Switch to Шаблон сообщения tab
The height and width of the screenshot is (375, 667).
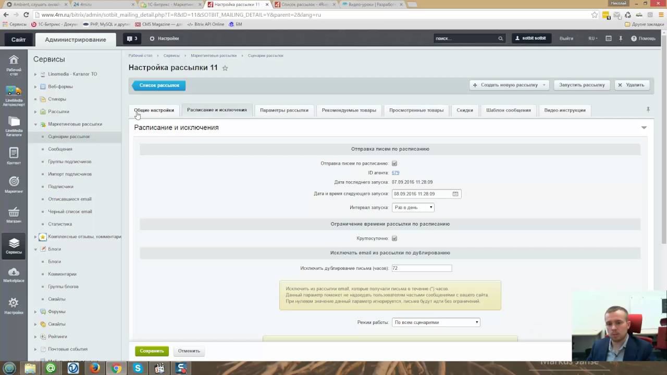point(509,110)
